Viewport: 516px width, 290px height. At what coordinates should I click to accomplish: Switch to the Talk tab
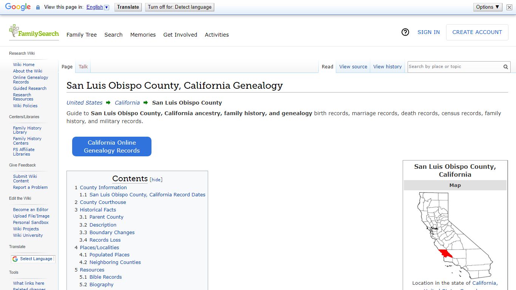[83, 67]
